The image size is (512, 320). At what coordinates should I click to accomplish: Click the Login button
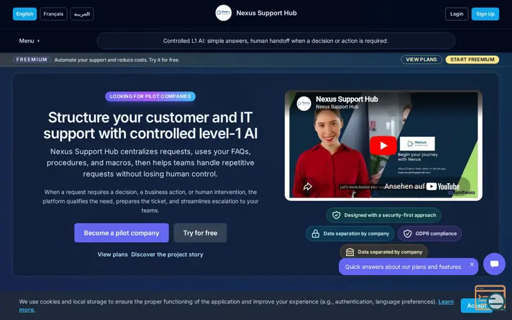[x=456, y=14]
